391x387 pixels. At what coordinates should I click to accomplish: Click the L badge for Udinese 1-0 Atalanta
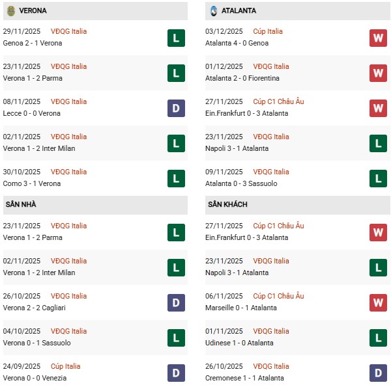point(378,338)
